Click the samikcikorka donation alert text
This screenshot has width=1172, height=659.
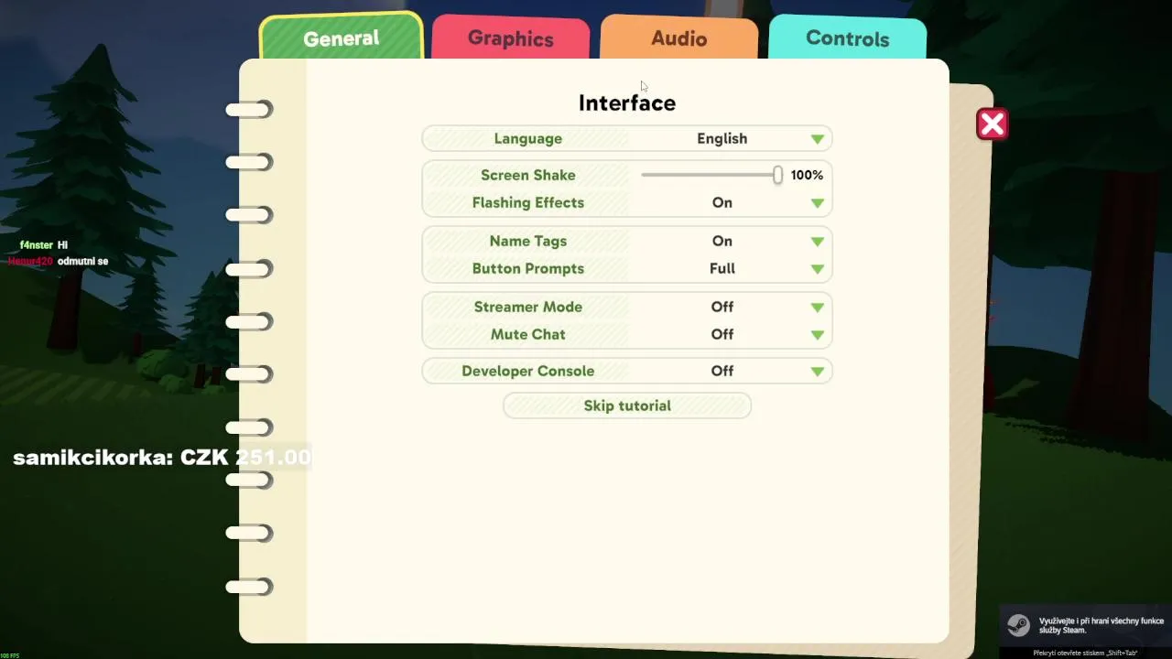162,458
